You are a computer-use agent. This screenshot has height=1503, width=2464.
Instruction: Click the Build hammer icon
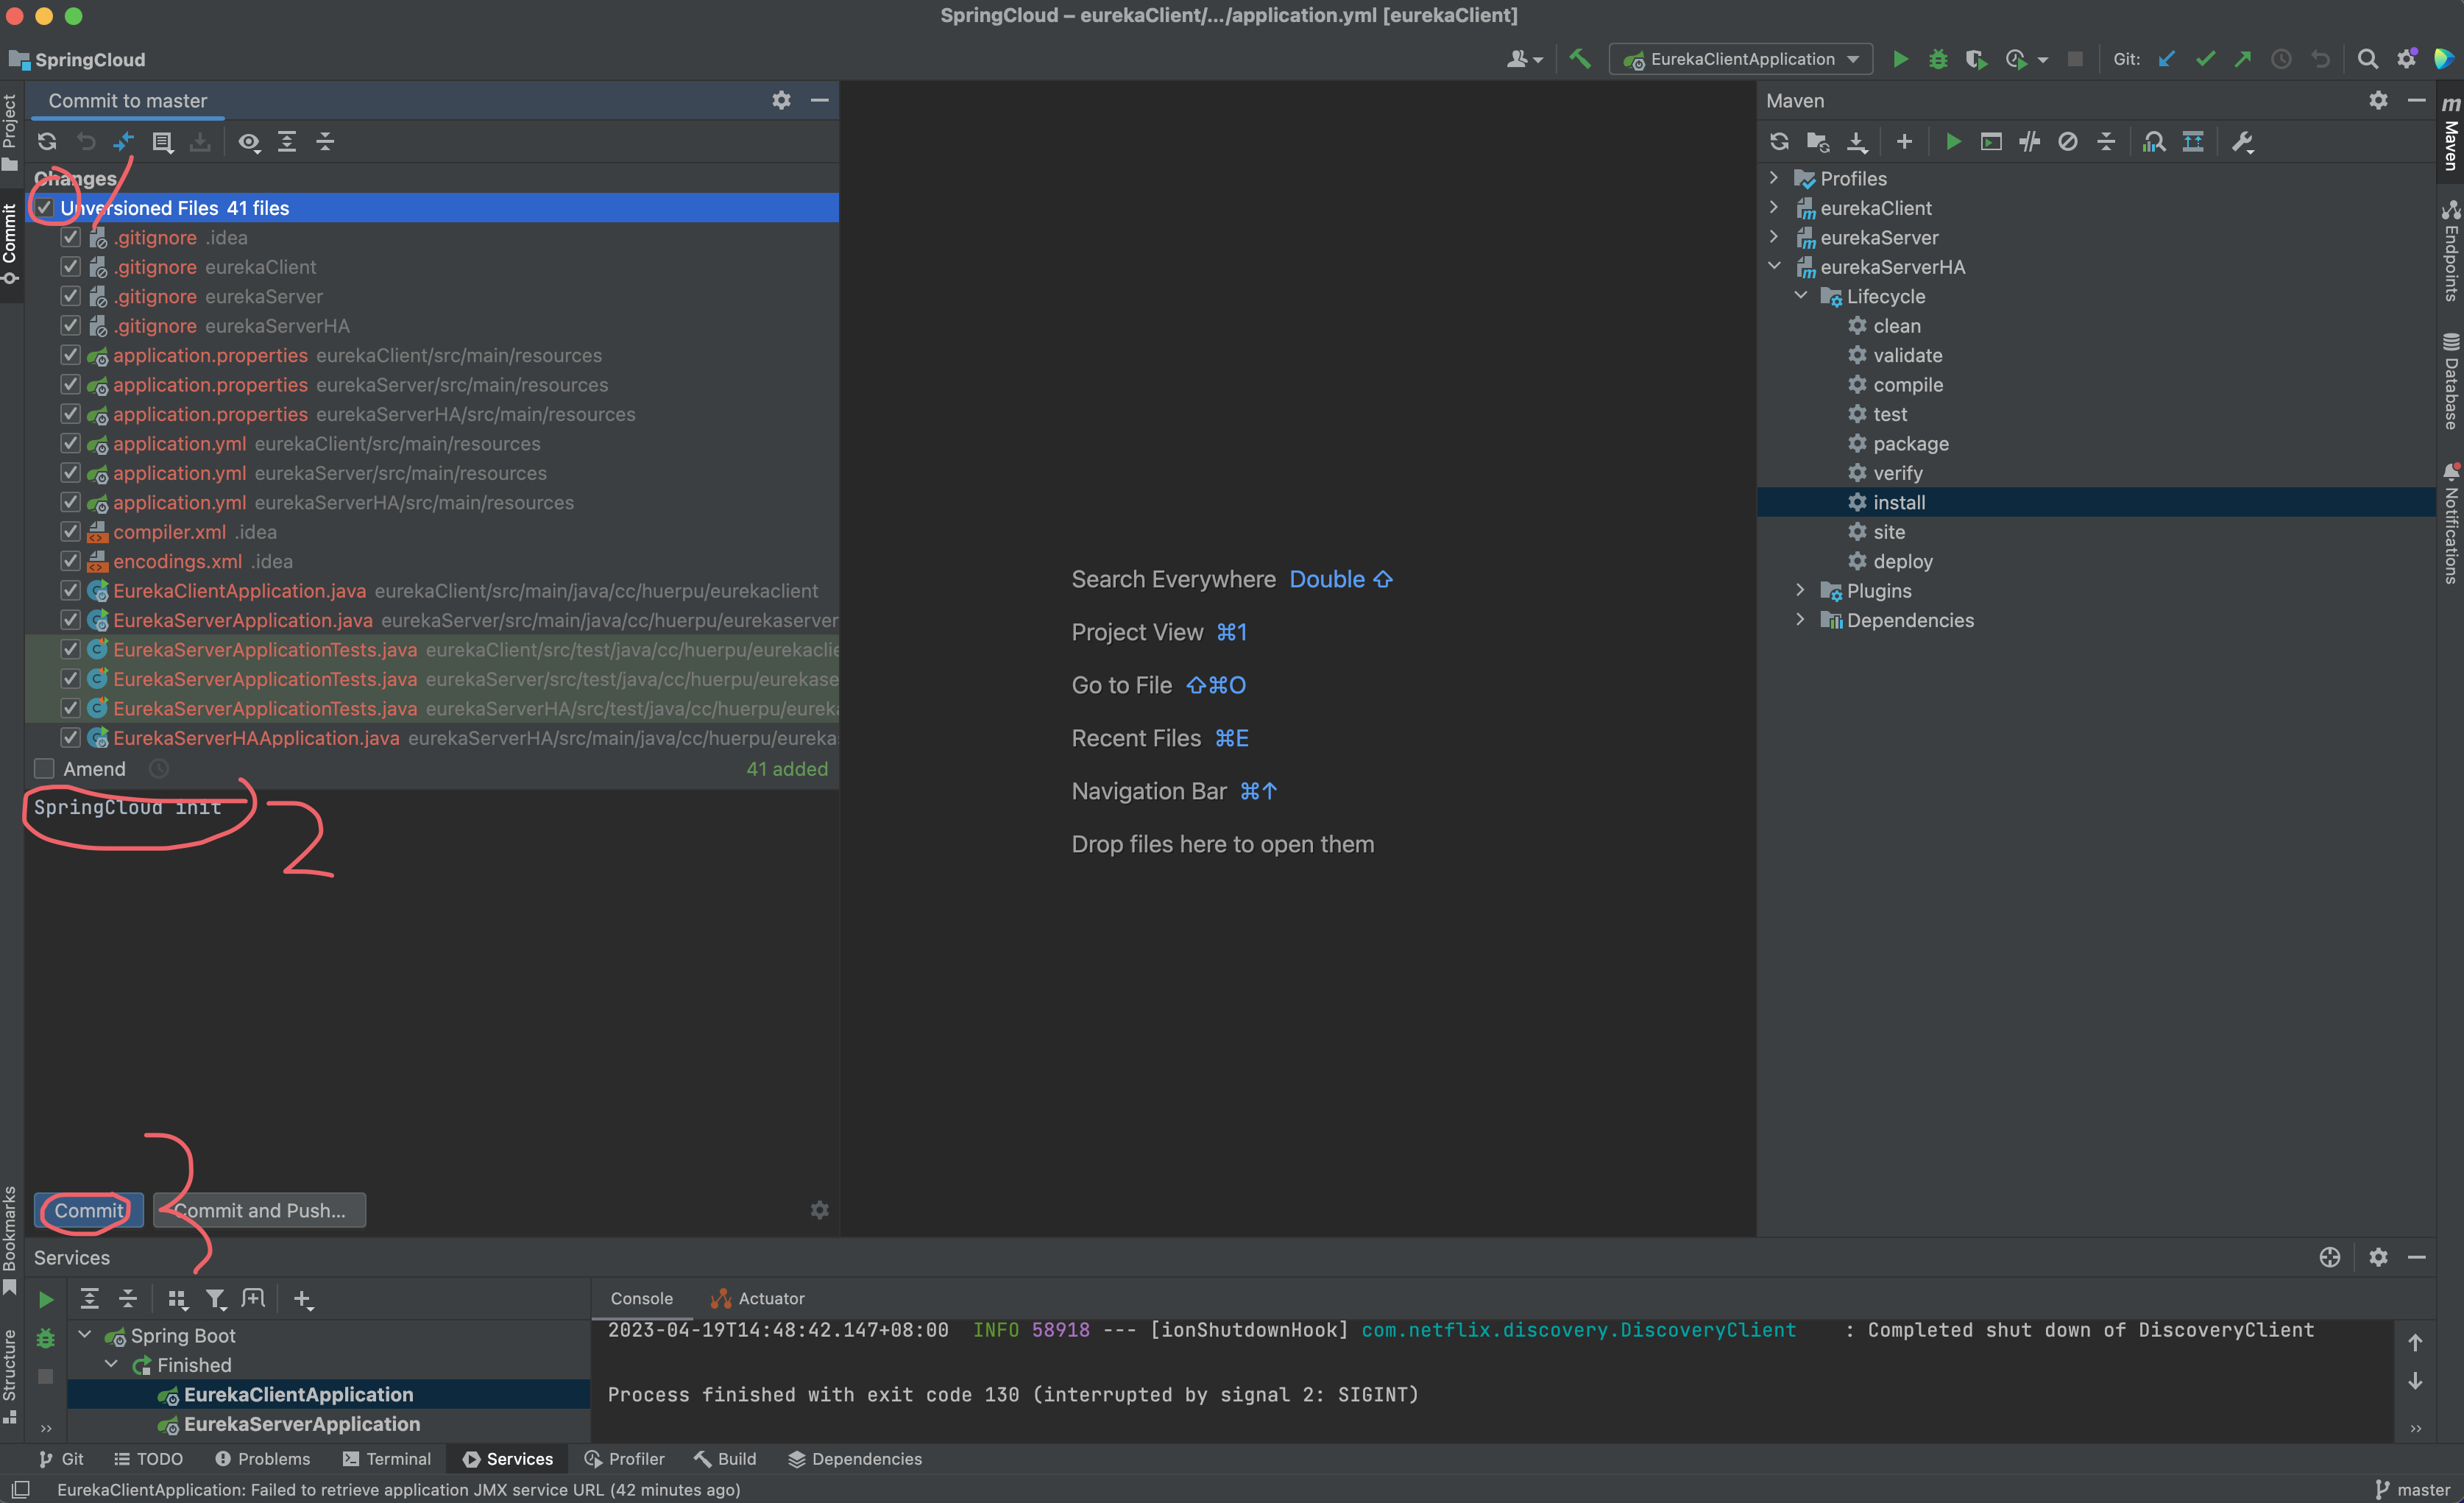(1580, 59)
